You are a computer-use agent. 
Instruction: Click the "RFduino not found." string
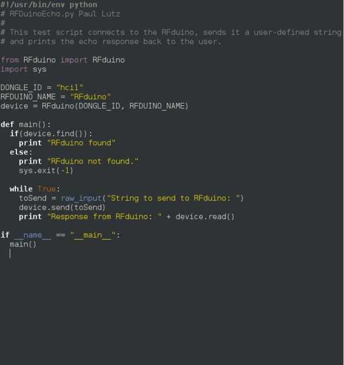coord(92,161)
